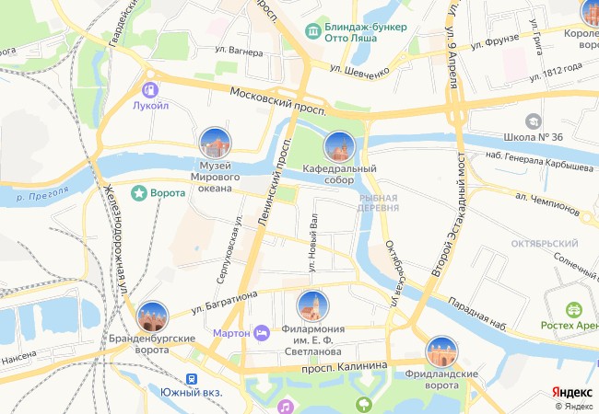Open the Королевские ворота photo marker

click(591, 11)
